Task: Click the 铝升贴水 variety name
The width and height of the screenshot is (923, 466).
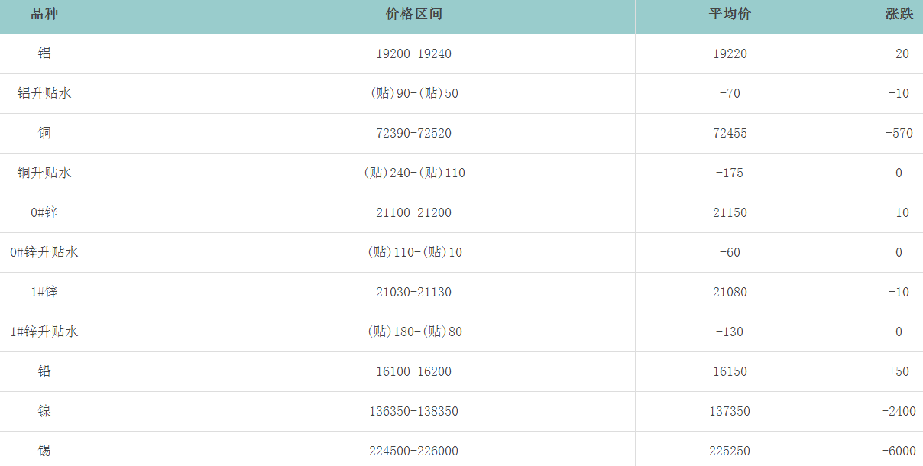Action: tap(44, 93)
